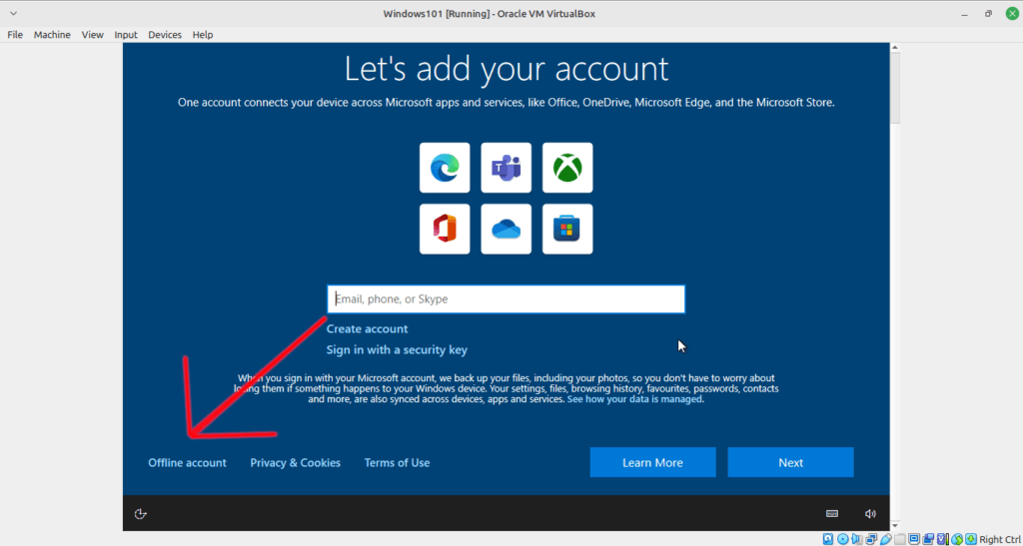
Task: Click the scrollbar down arrow
Action: (895, 526)
